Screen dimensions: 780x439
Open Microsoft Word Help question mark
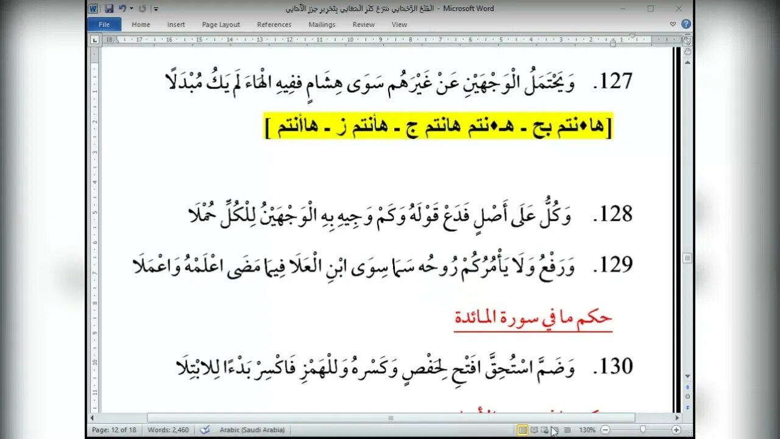pyautogui.click(x=686, y=24)
